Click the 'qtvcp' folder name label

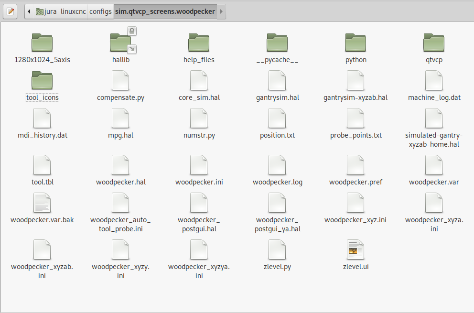coord(434,60)
